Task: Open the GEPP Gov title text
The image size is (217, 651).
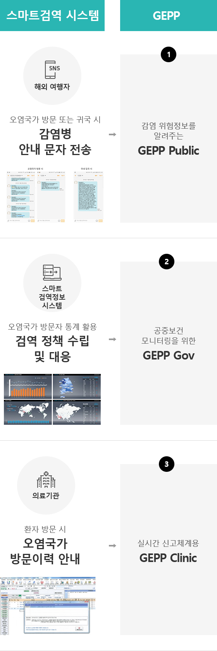Action: 169,356
